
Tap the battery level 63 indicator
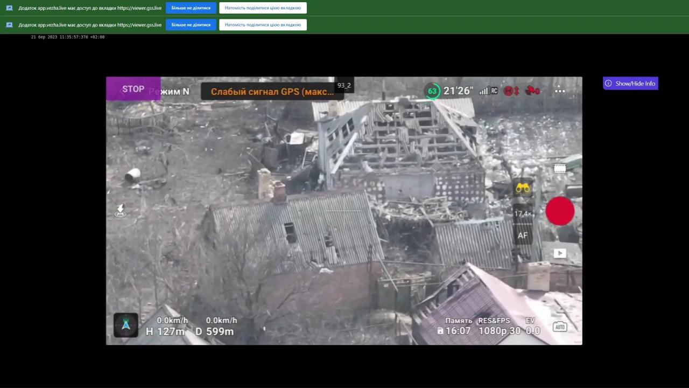[432, 91]
